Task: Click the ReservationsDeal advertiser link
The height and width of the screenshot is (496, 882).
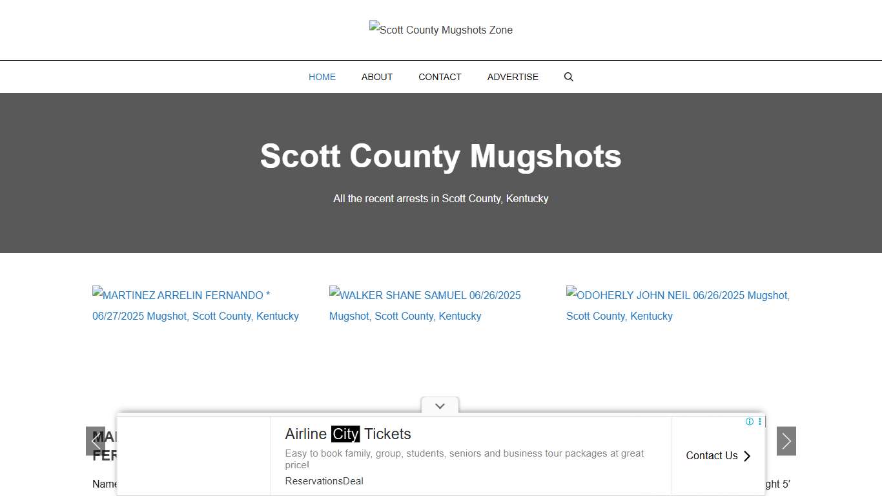Action: tap(323, 480)
